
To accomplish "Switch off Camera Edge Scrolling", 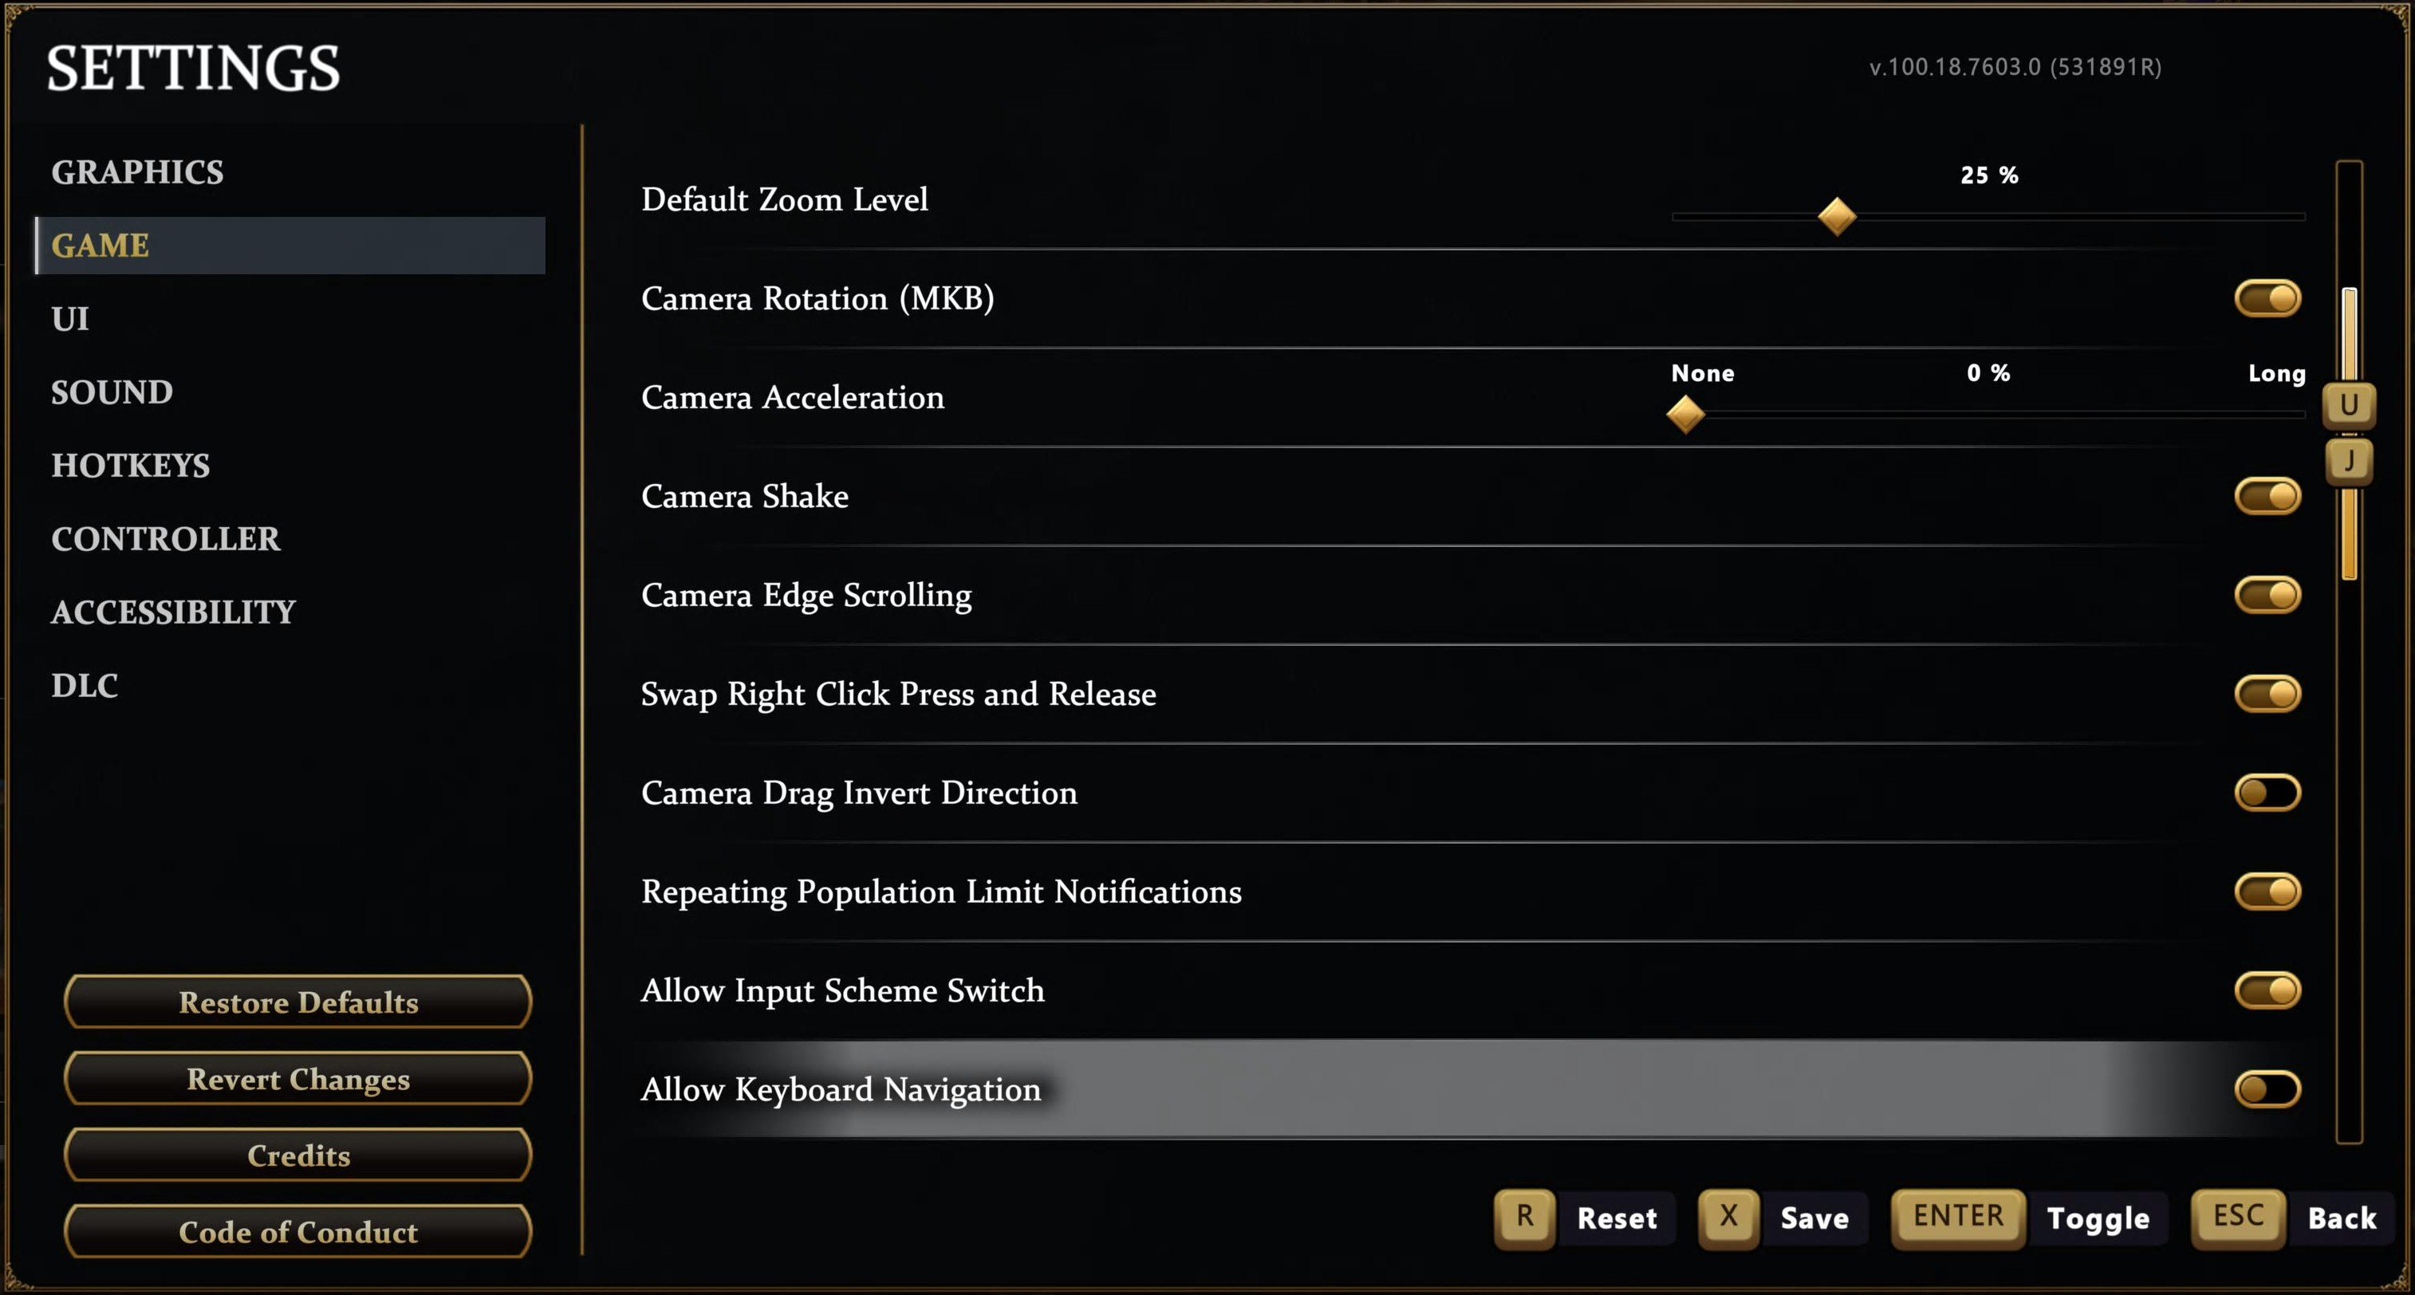I will pyautogui.click(x=2267, y=595).
